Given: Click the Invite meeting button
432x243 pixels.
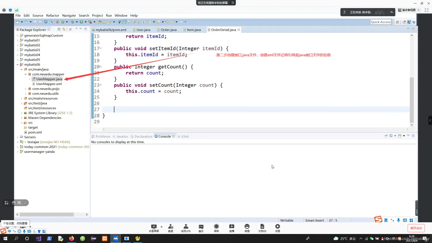Looking at the screenshot, I should pos(171,228).
